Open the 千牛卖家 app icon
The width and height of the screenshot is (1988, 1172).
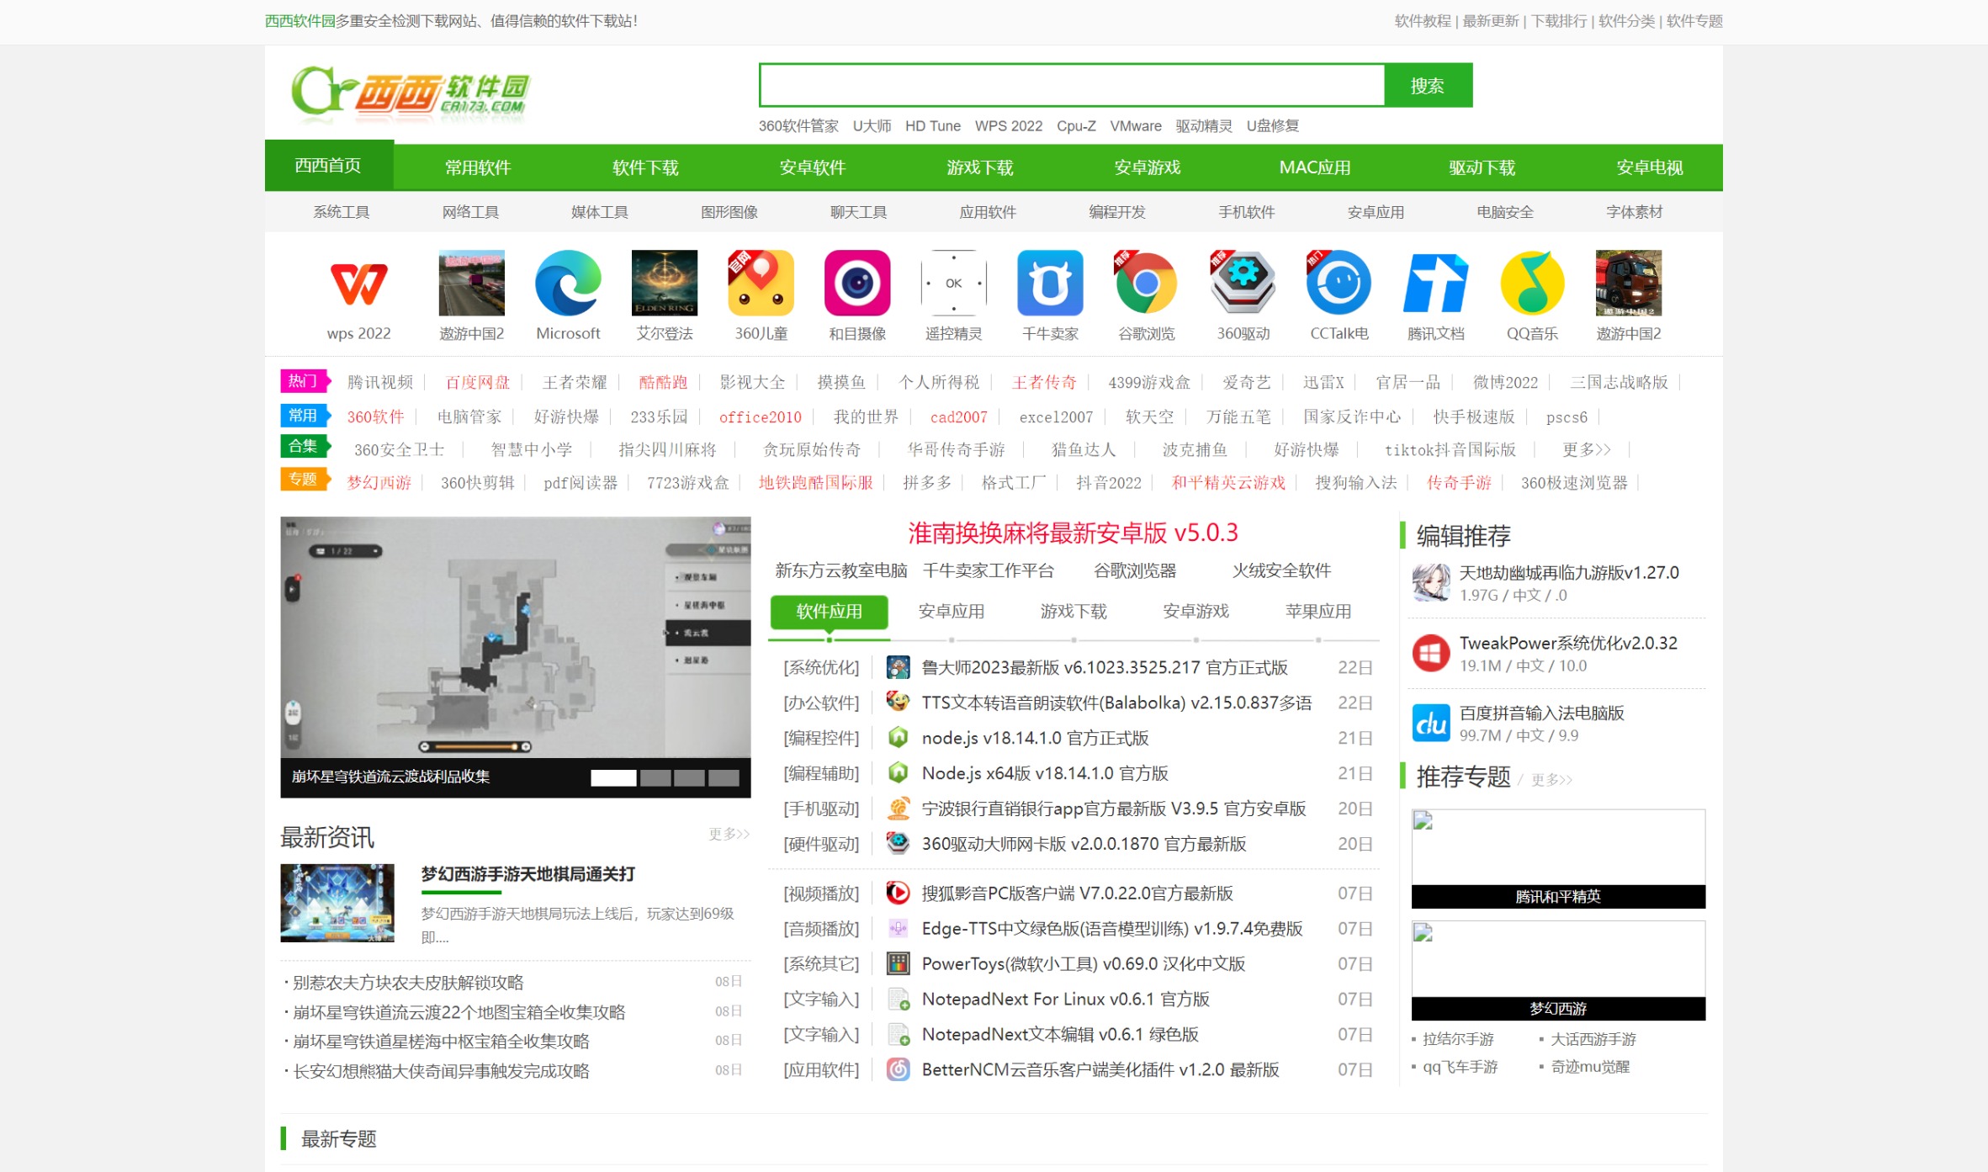(x=1050, y=283)
